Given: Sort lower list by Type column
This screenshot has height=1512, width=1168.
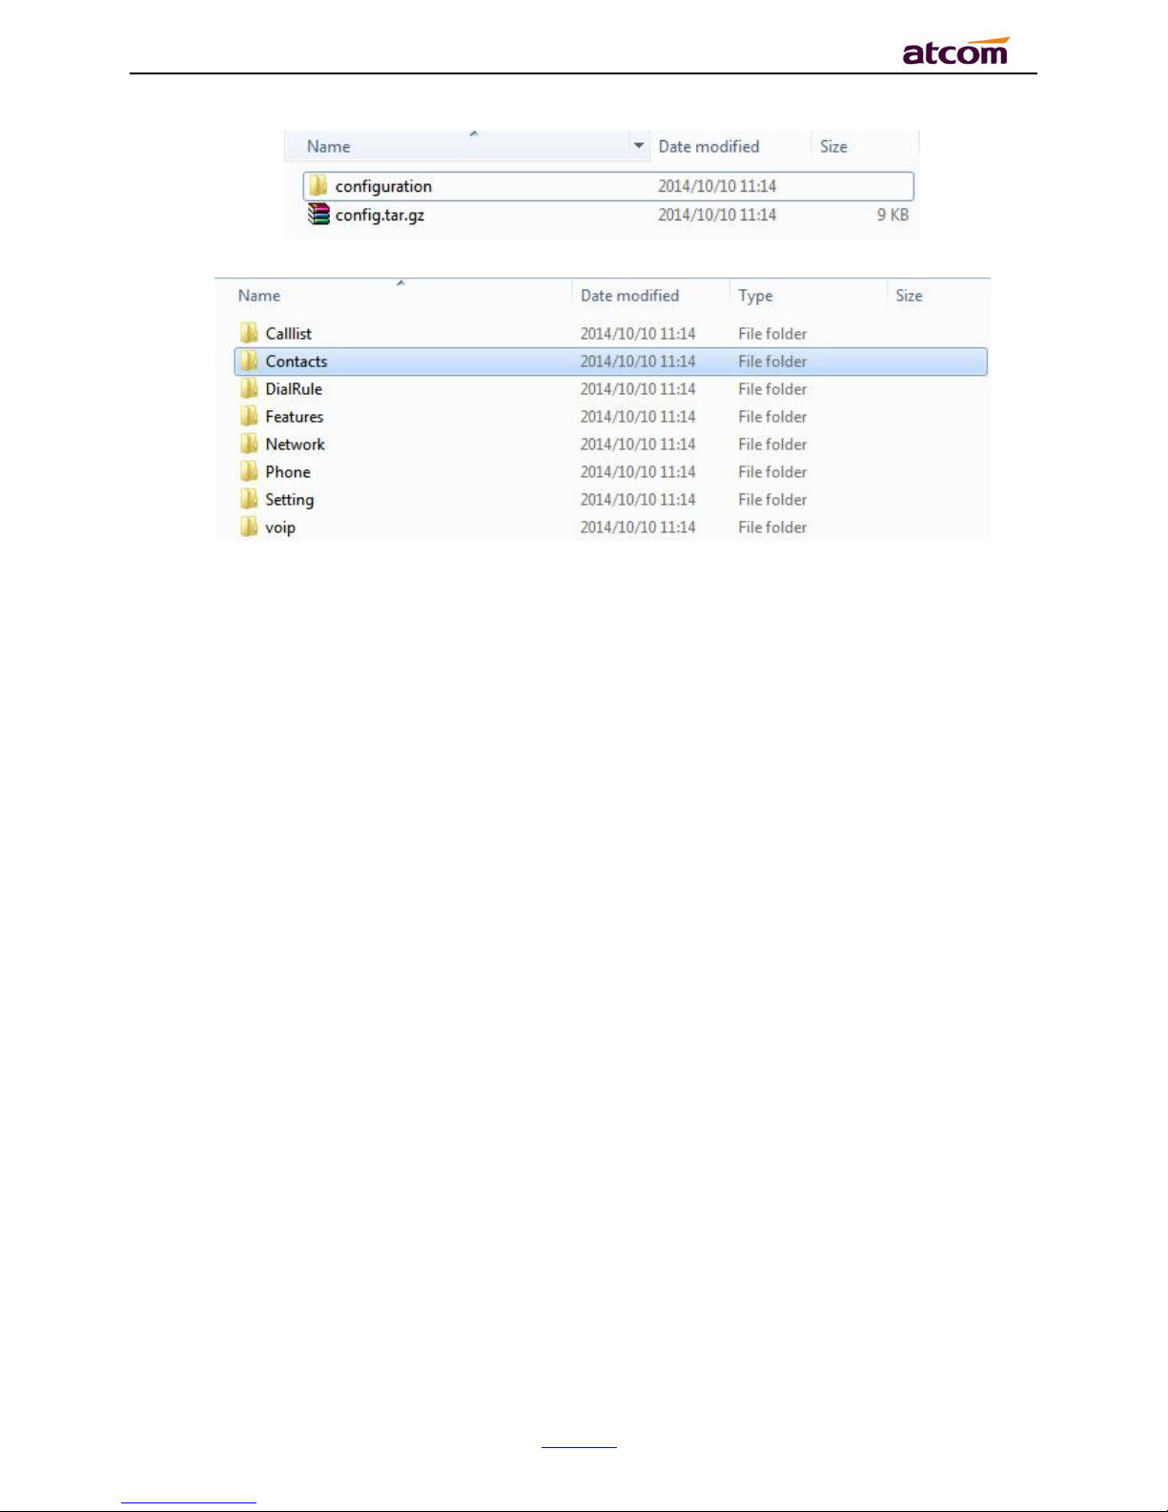Looking at the screenshot, I should point(755,296).
